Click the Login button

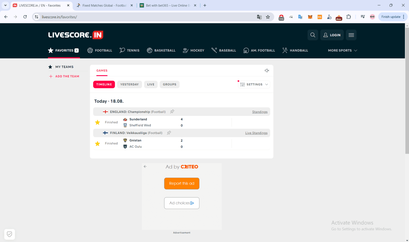(332, 35)
